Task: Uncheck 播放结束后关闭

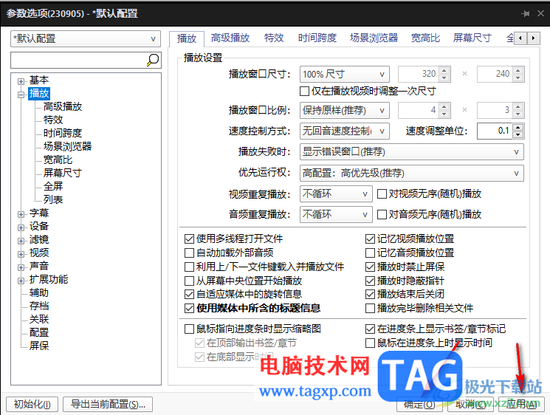Action: click(x=370, y=295)
